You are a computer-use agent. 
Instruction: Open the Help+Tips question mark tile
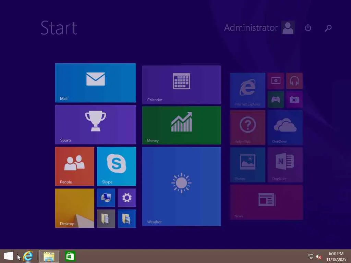pos(248,127)
